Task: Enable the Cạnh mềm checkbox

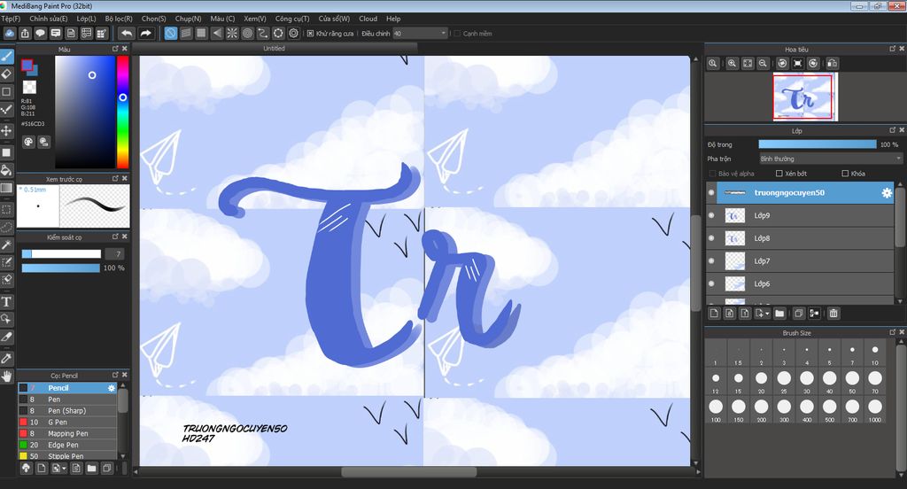Action: [x=457, y=34]
